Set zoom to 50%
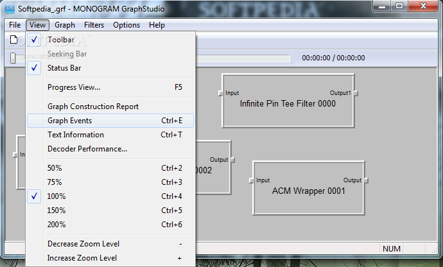Screen dimensions: 443x267 click(110, 168)
